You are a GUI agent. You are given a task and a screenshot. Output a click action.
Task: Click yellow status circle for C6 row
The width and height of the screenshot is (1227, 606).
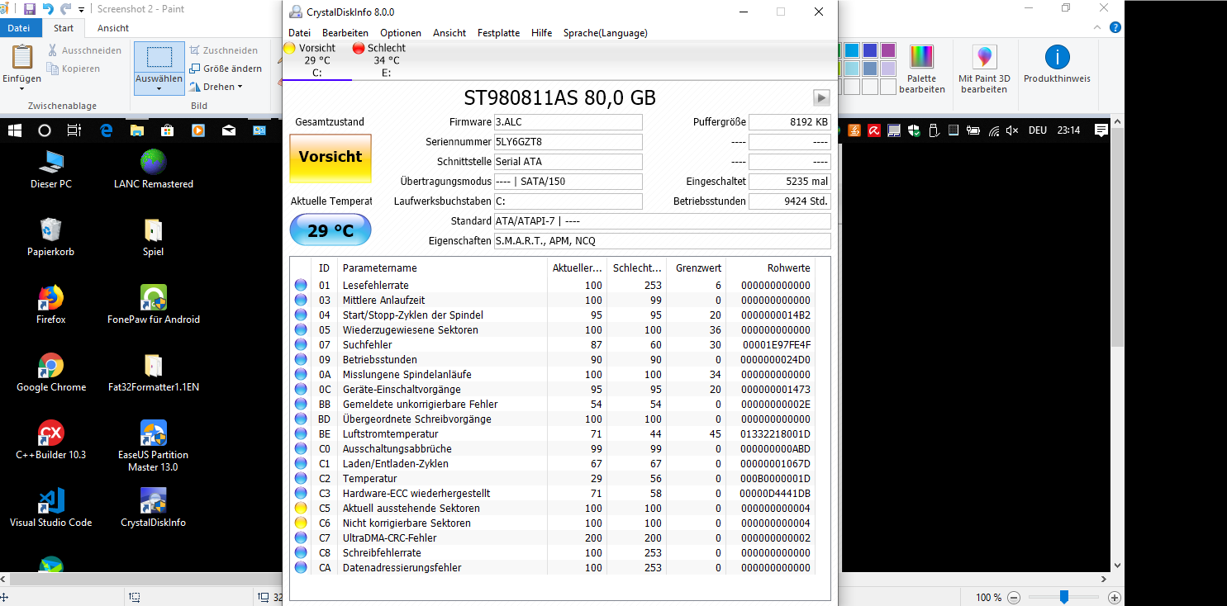pos(301,523)
